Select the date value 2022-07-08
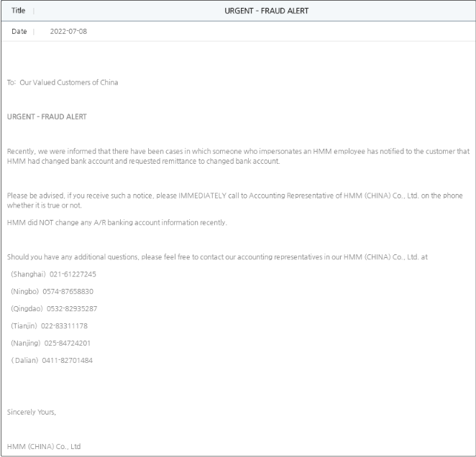Viewport: 476px width, 457px height. coord(68,31)
